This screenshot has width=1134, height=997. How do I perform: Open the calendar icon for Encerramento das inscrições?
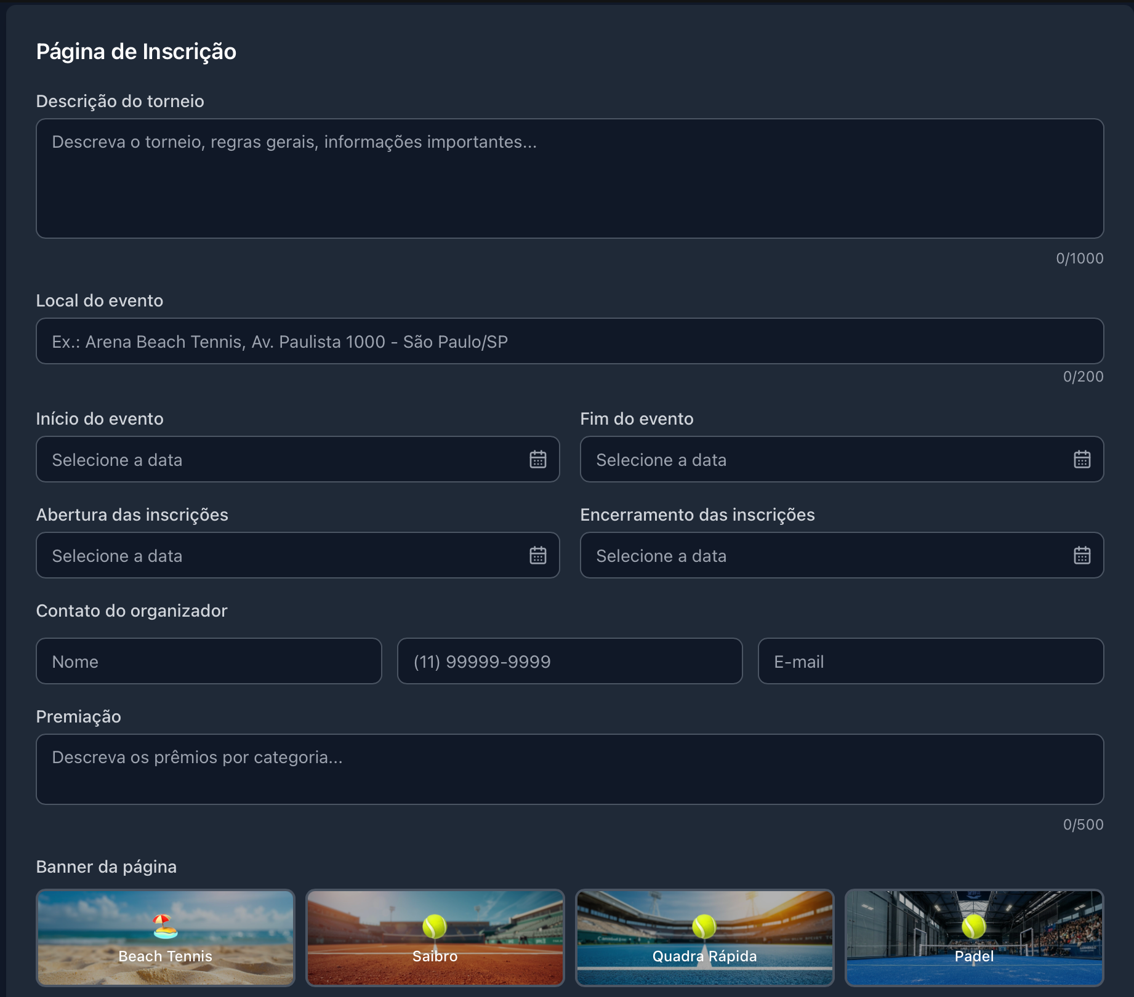click(1083, 555)
